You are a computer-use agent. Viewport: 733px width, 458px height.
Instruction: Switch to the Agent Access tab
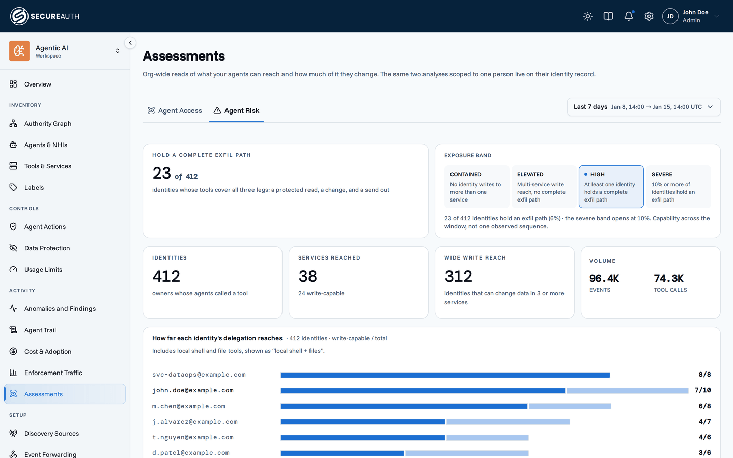(x=175, y=110)
